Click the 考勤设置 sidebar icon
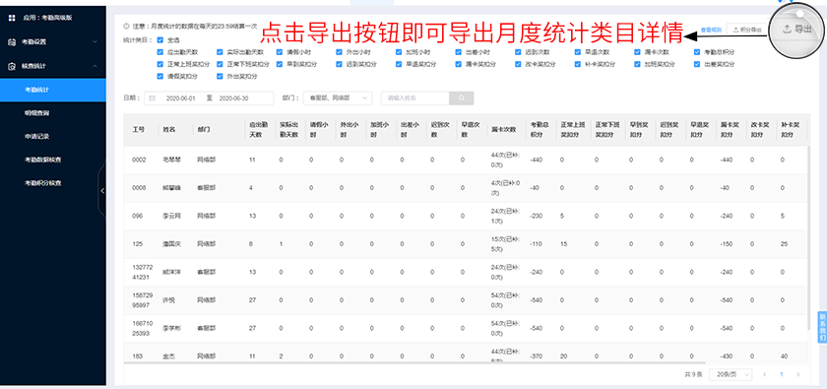Viewport: 827px width, 389px height. point(12,41)
